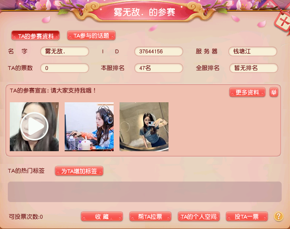Click 帮TA拉票 button
290x229 pixels.
point(150,216)
